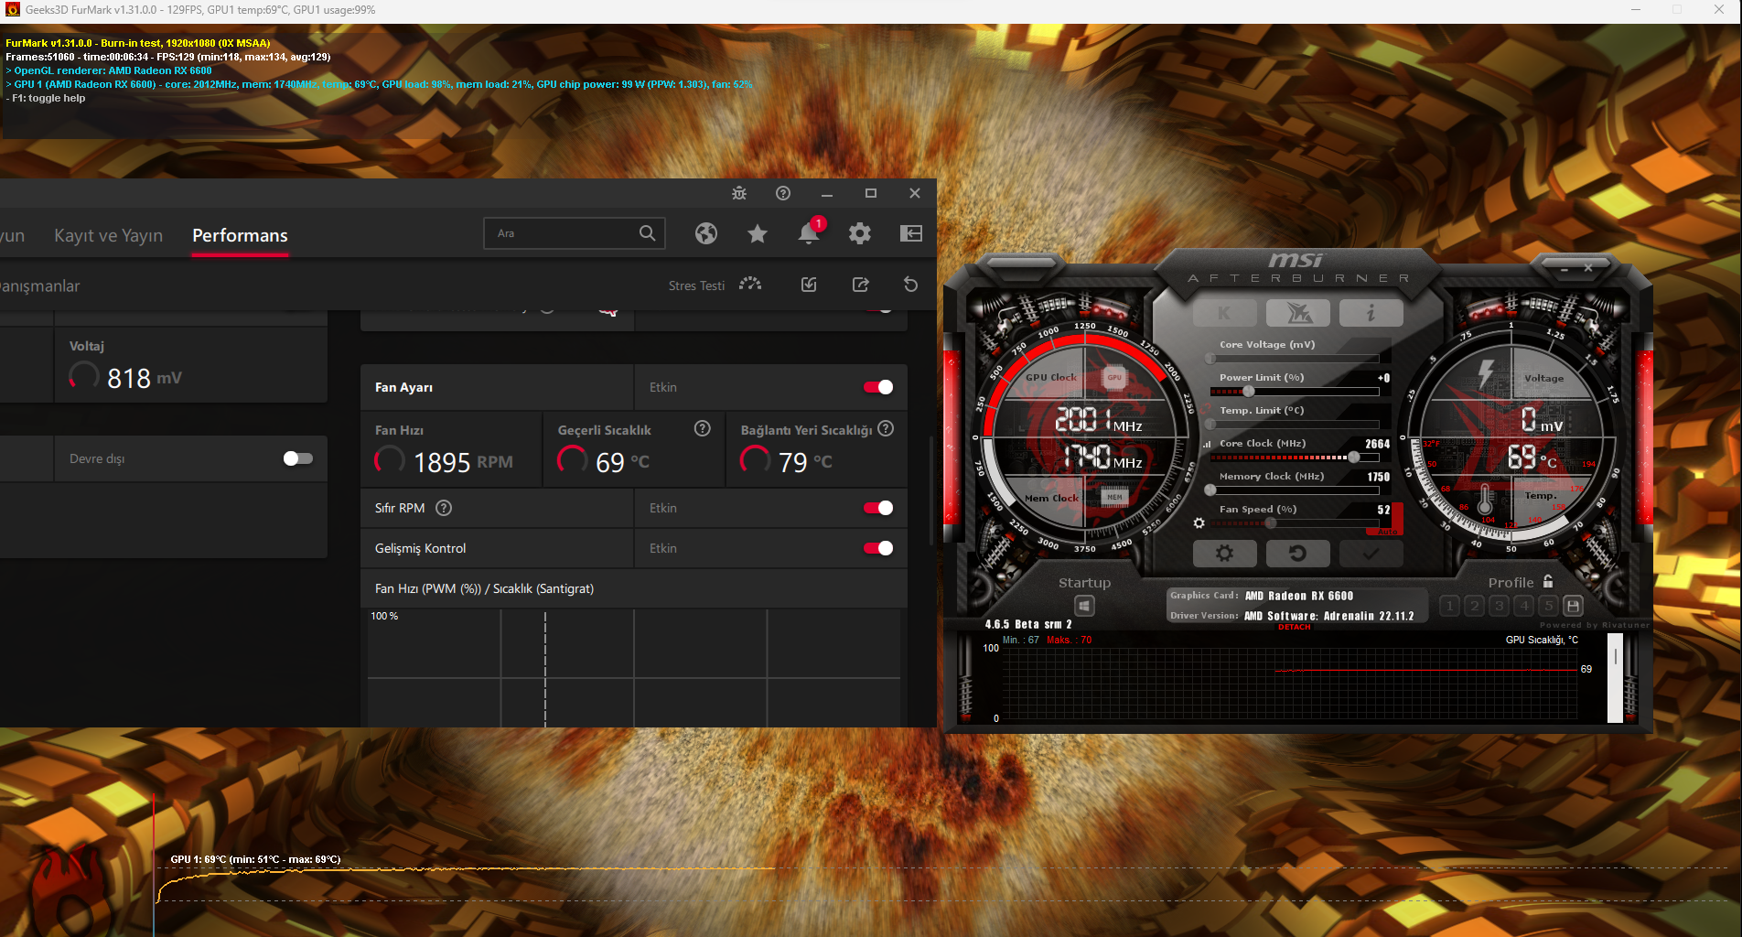
Task: Click the DETACH link in Afterburner
Action: tap(1294, 627)
